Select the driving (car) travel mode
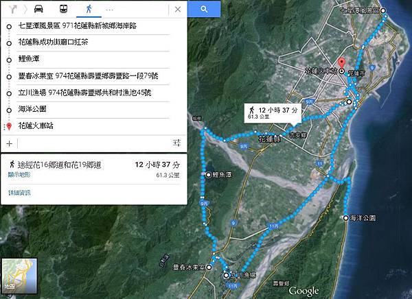Image resolution: width=412 pixels, height=299 pixels. [38, 9]
